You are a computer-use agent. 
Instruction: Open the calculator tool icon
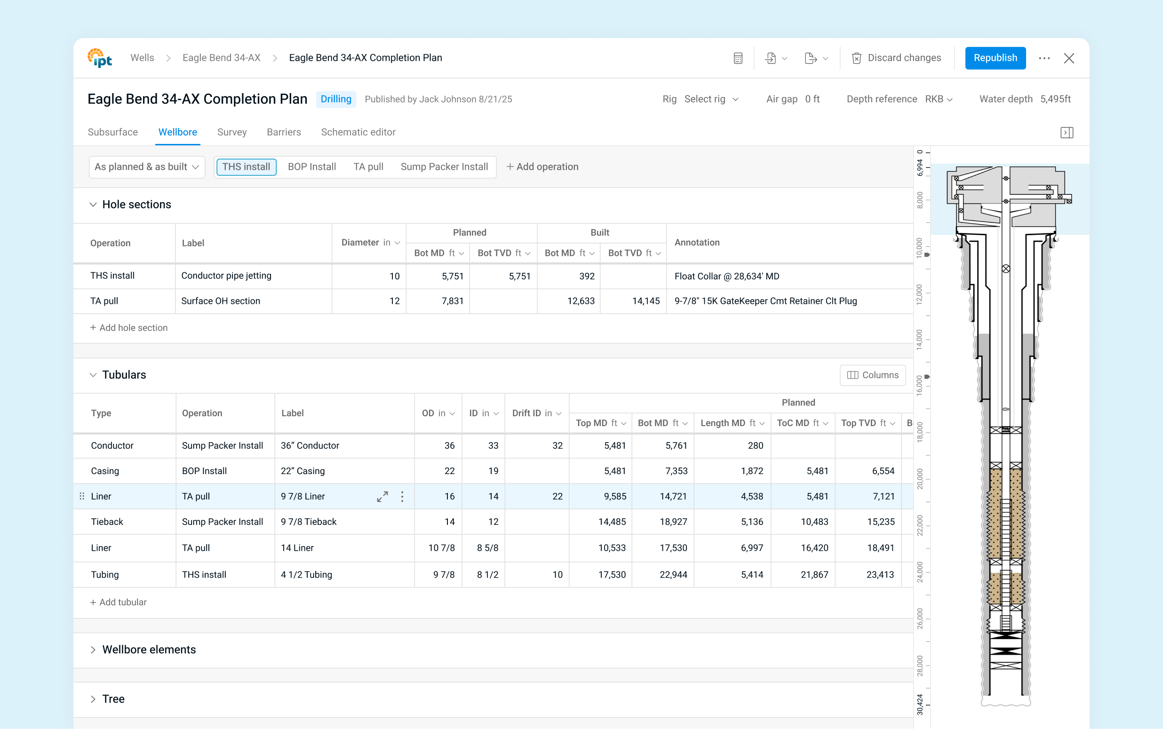738,58
